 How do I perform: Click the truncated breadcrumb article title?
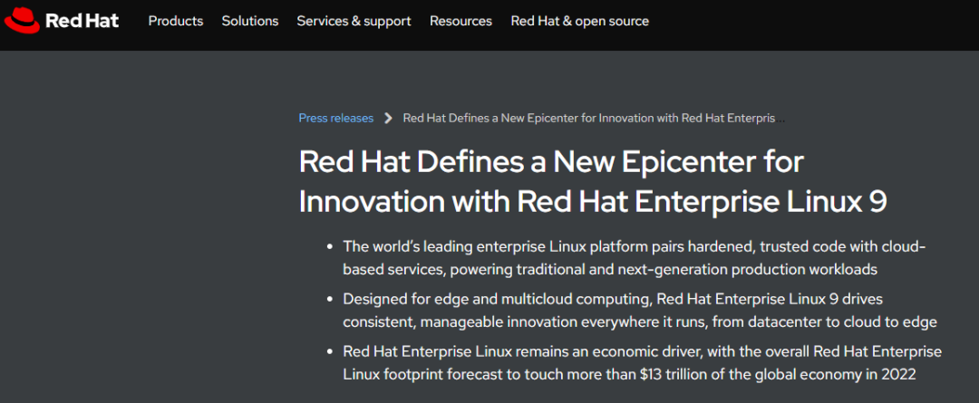pyautogui.click(x=588, y=118)
